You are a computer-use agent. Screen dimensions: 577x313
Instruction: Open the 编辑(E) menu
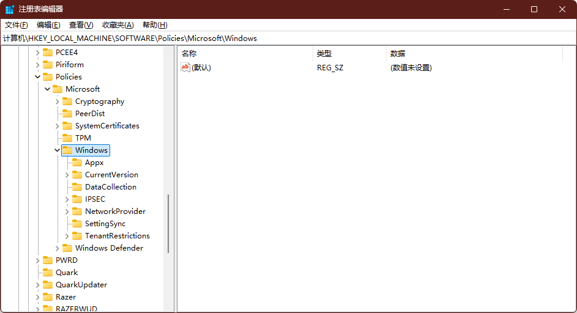point(48,25)
